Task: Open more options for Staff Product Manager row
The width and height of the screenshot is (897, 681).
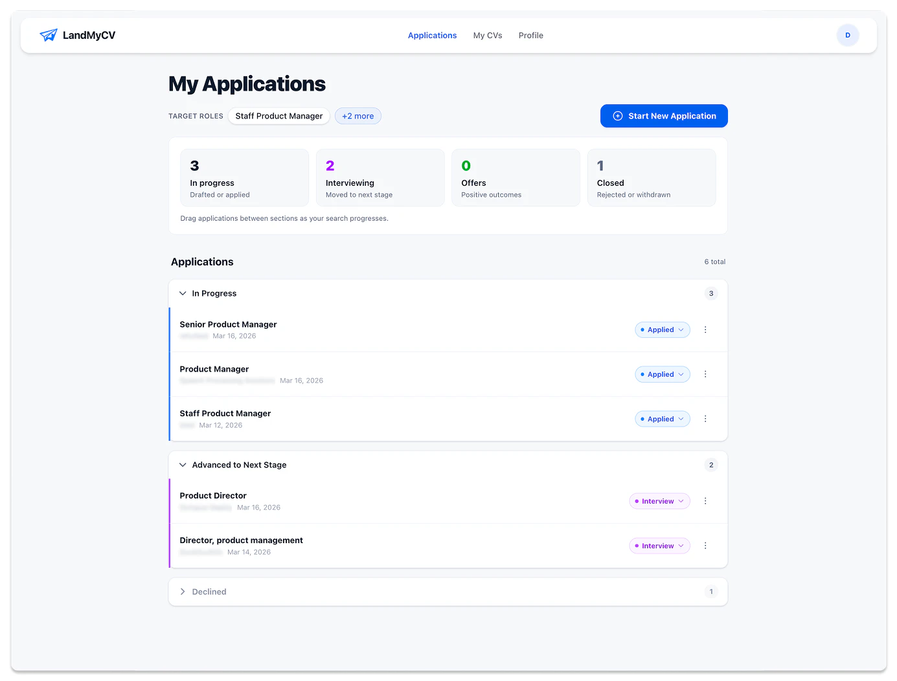Action: pyautogui.click(x=705, y=419)
